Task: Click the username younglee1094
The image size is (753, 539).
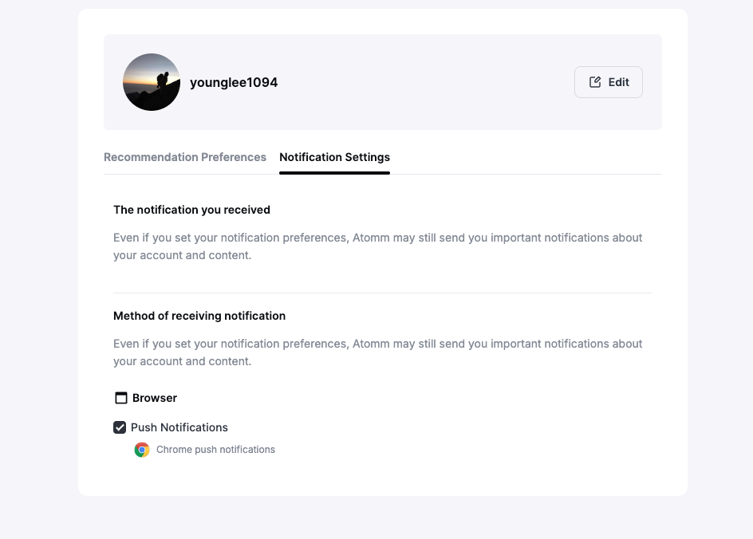Action: tap(234, 82)
